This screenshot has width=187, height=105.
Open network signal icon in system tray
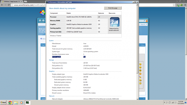click(173, 103)
